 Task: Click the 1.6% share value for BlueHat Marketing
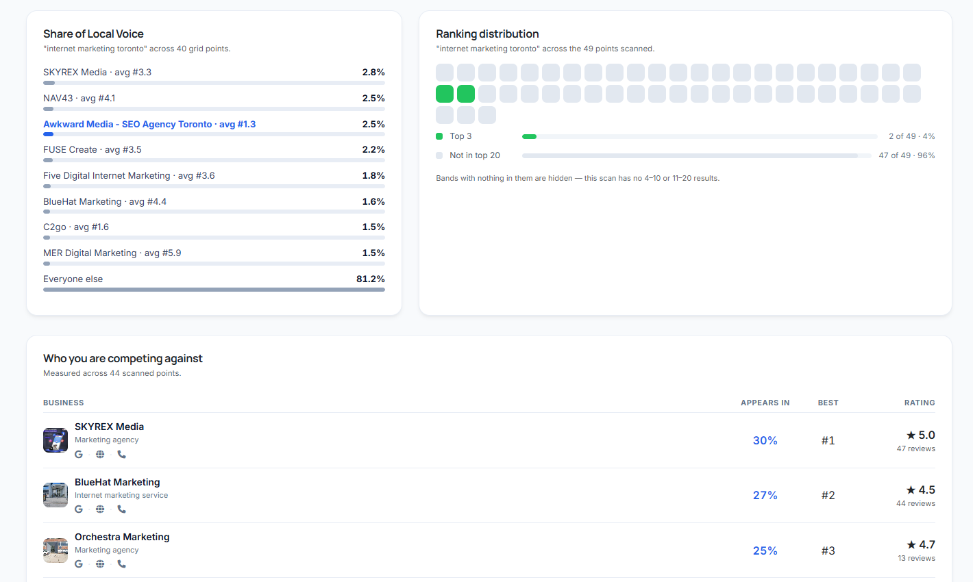point(373,201)
